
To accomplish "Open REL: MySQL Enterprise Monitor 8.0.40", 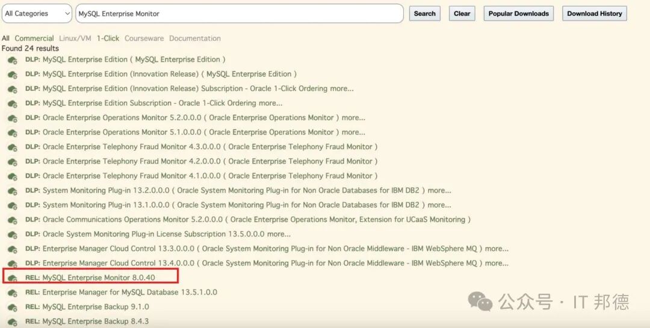I will [90, 277].
